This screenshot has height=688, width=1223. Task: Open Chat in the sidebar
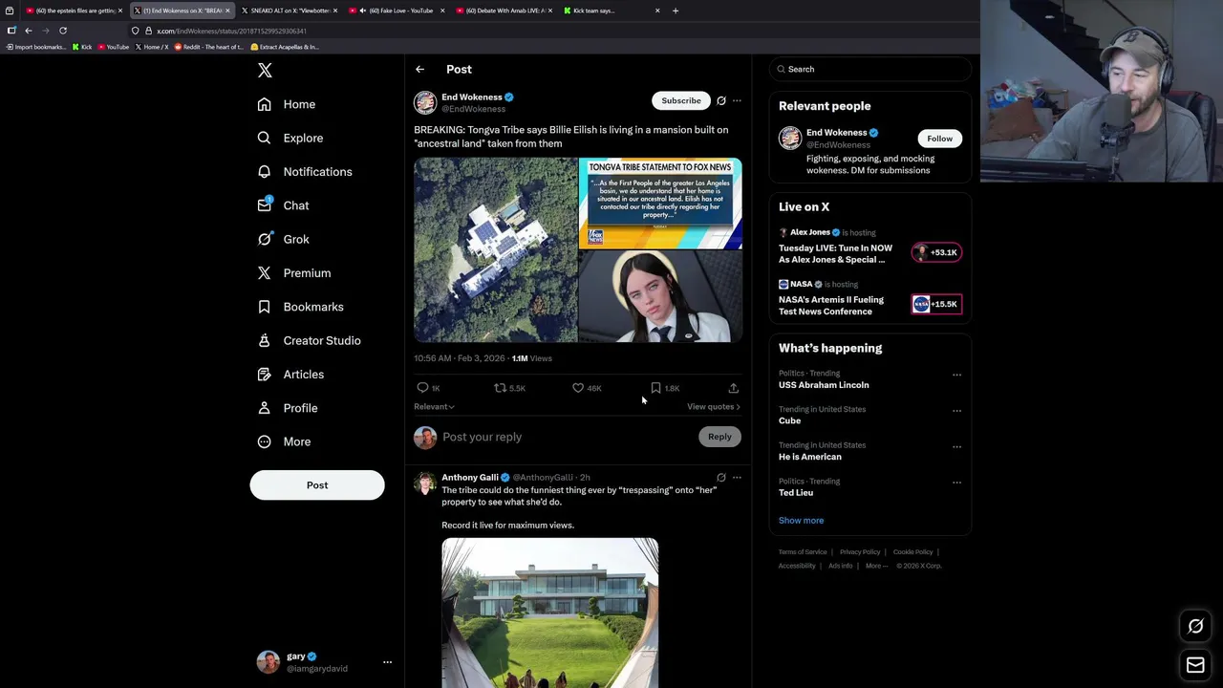pyautogui.click(x=284, y=205)
